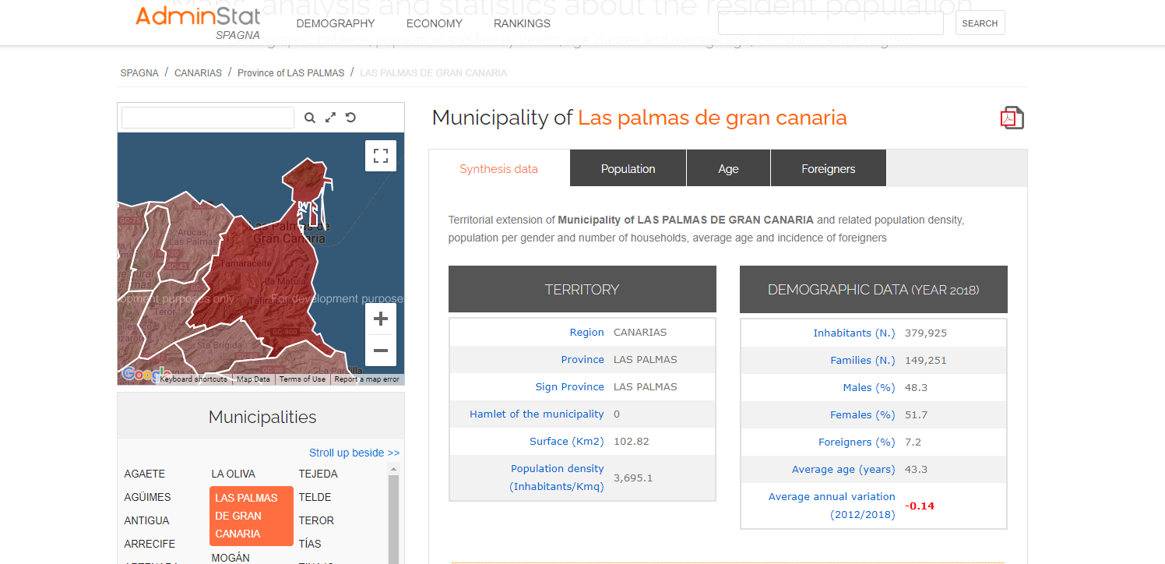
Task: Click the Surface (Km2) label
Action: [x=567, y=441]
